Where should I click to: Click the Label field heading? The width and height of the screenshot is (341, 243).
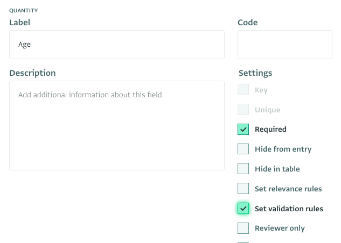(19, 23)
